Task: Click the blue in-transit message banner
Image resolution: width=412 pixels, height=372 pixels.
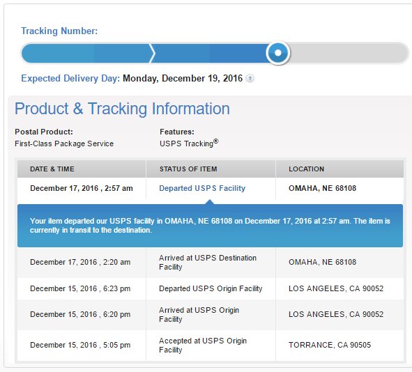Action: (210, 226)
